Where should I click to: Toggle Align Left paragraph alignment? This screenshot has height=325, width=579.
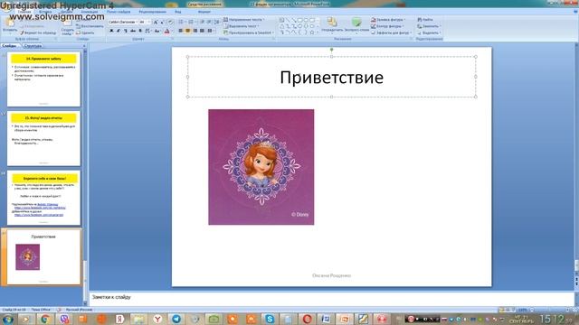181,31
